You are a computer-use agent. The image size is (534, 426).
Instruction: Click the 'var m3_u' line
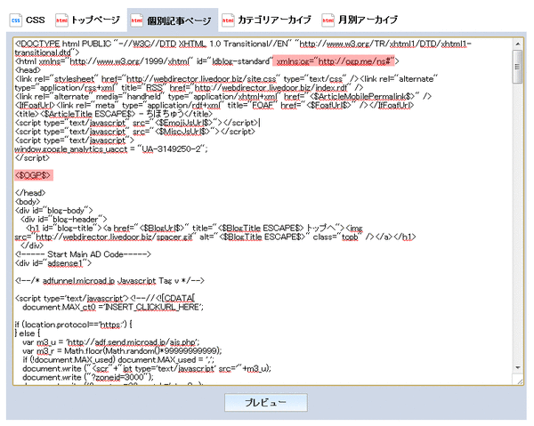coord(111,342)
